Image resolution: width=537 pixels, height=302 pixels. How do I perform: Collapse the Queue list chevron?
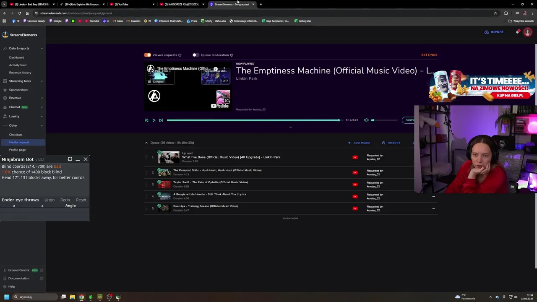point(146,143)
